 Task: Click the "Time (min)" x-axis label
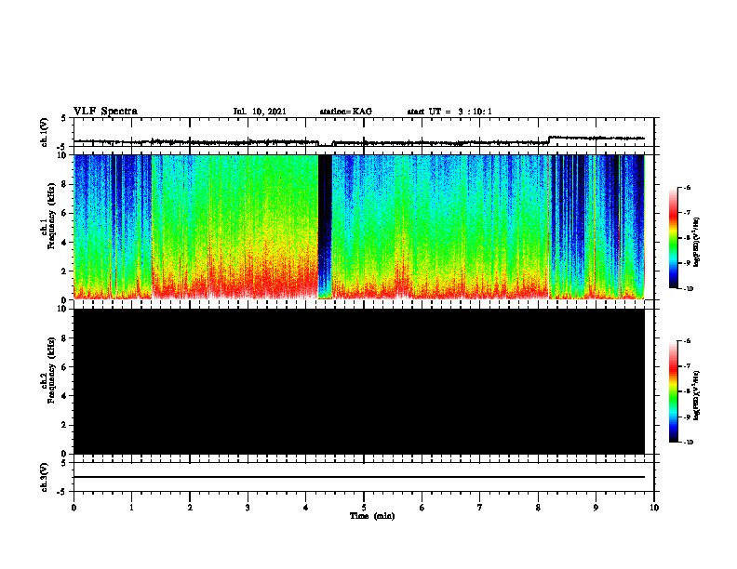click(372, 516)
